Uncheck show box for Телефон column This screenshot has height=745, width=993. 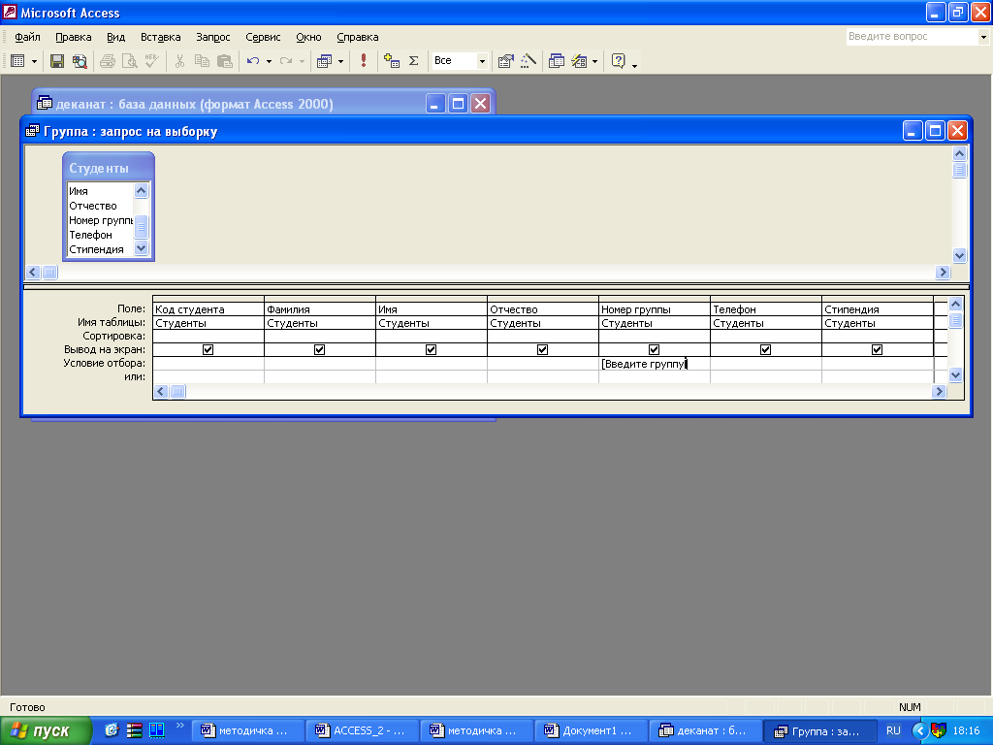(765, 349)
